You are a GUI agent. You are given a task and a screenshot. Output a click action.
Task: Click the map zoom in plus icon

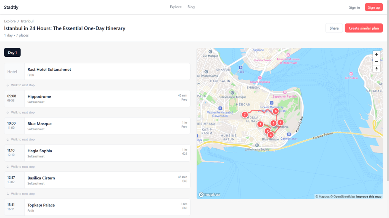tap(376, 54)
